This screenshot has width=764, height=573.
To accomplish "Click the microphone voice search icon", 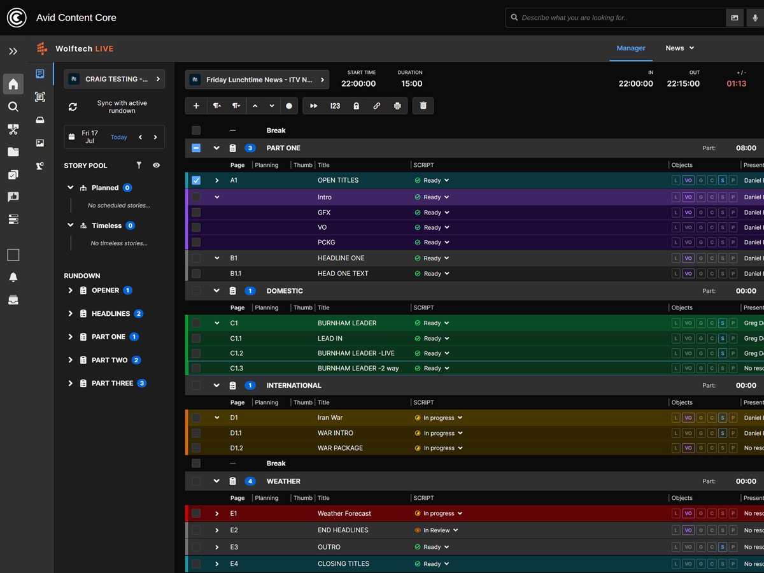I will coord(755,18).
